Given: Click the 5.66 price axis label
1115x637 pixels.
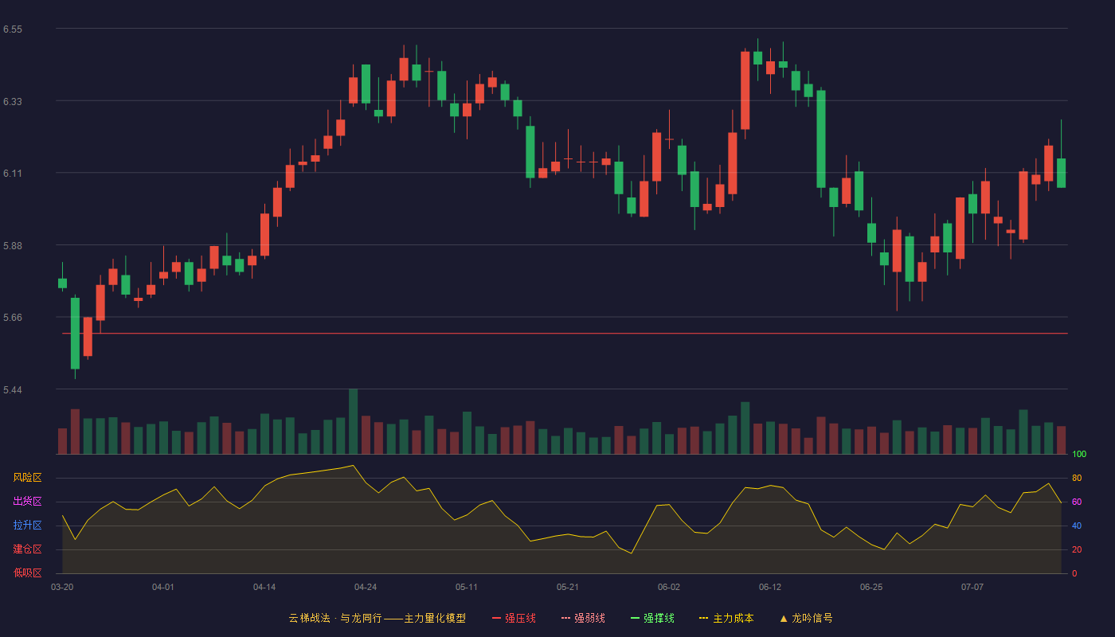Looking at the screenshot, I should (13, 318).
